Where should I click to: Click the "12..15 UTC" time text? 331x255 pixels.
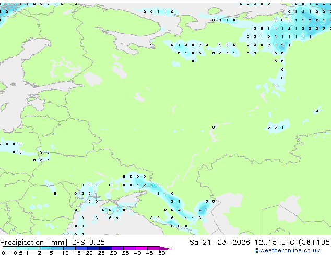(275, 243)
